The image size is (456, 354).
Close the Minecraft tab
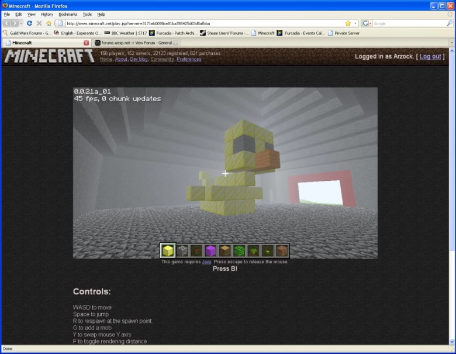[86, 43]
